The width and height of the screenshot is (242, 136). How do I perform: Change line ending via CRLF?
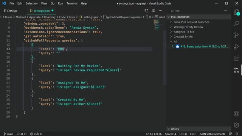point(193,134)
